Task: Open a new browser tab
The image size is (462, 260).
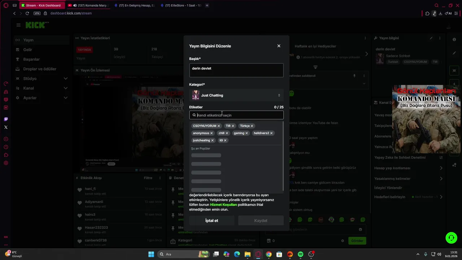Action: click(207, 5)
